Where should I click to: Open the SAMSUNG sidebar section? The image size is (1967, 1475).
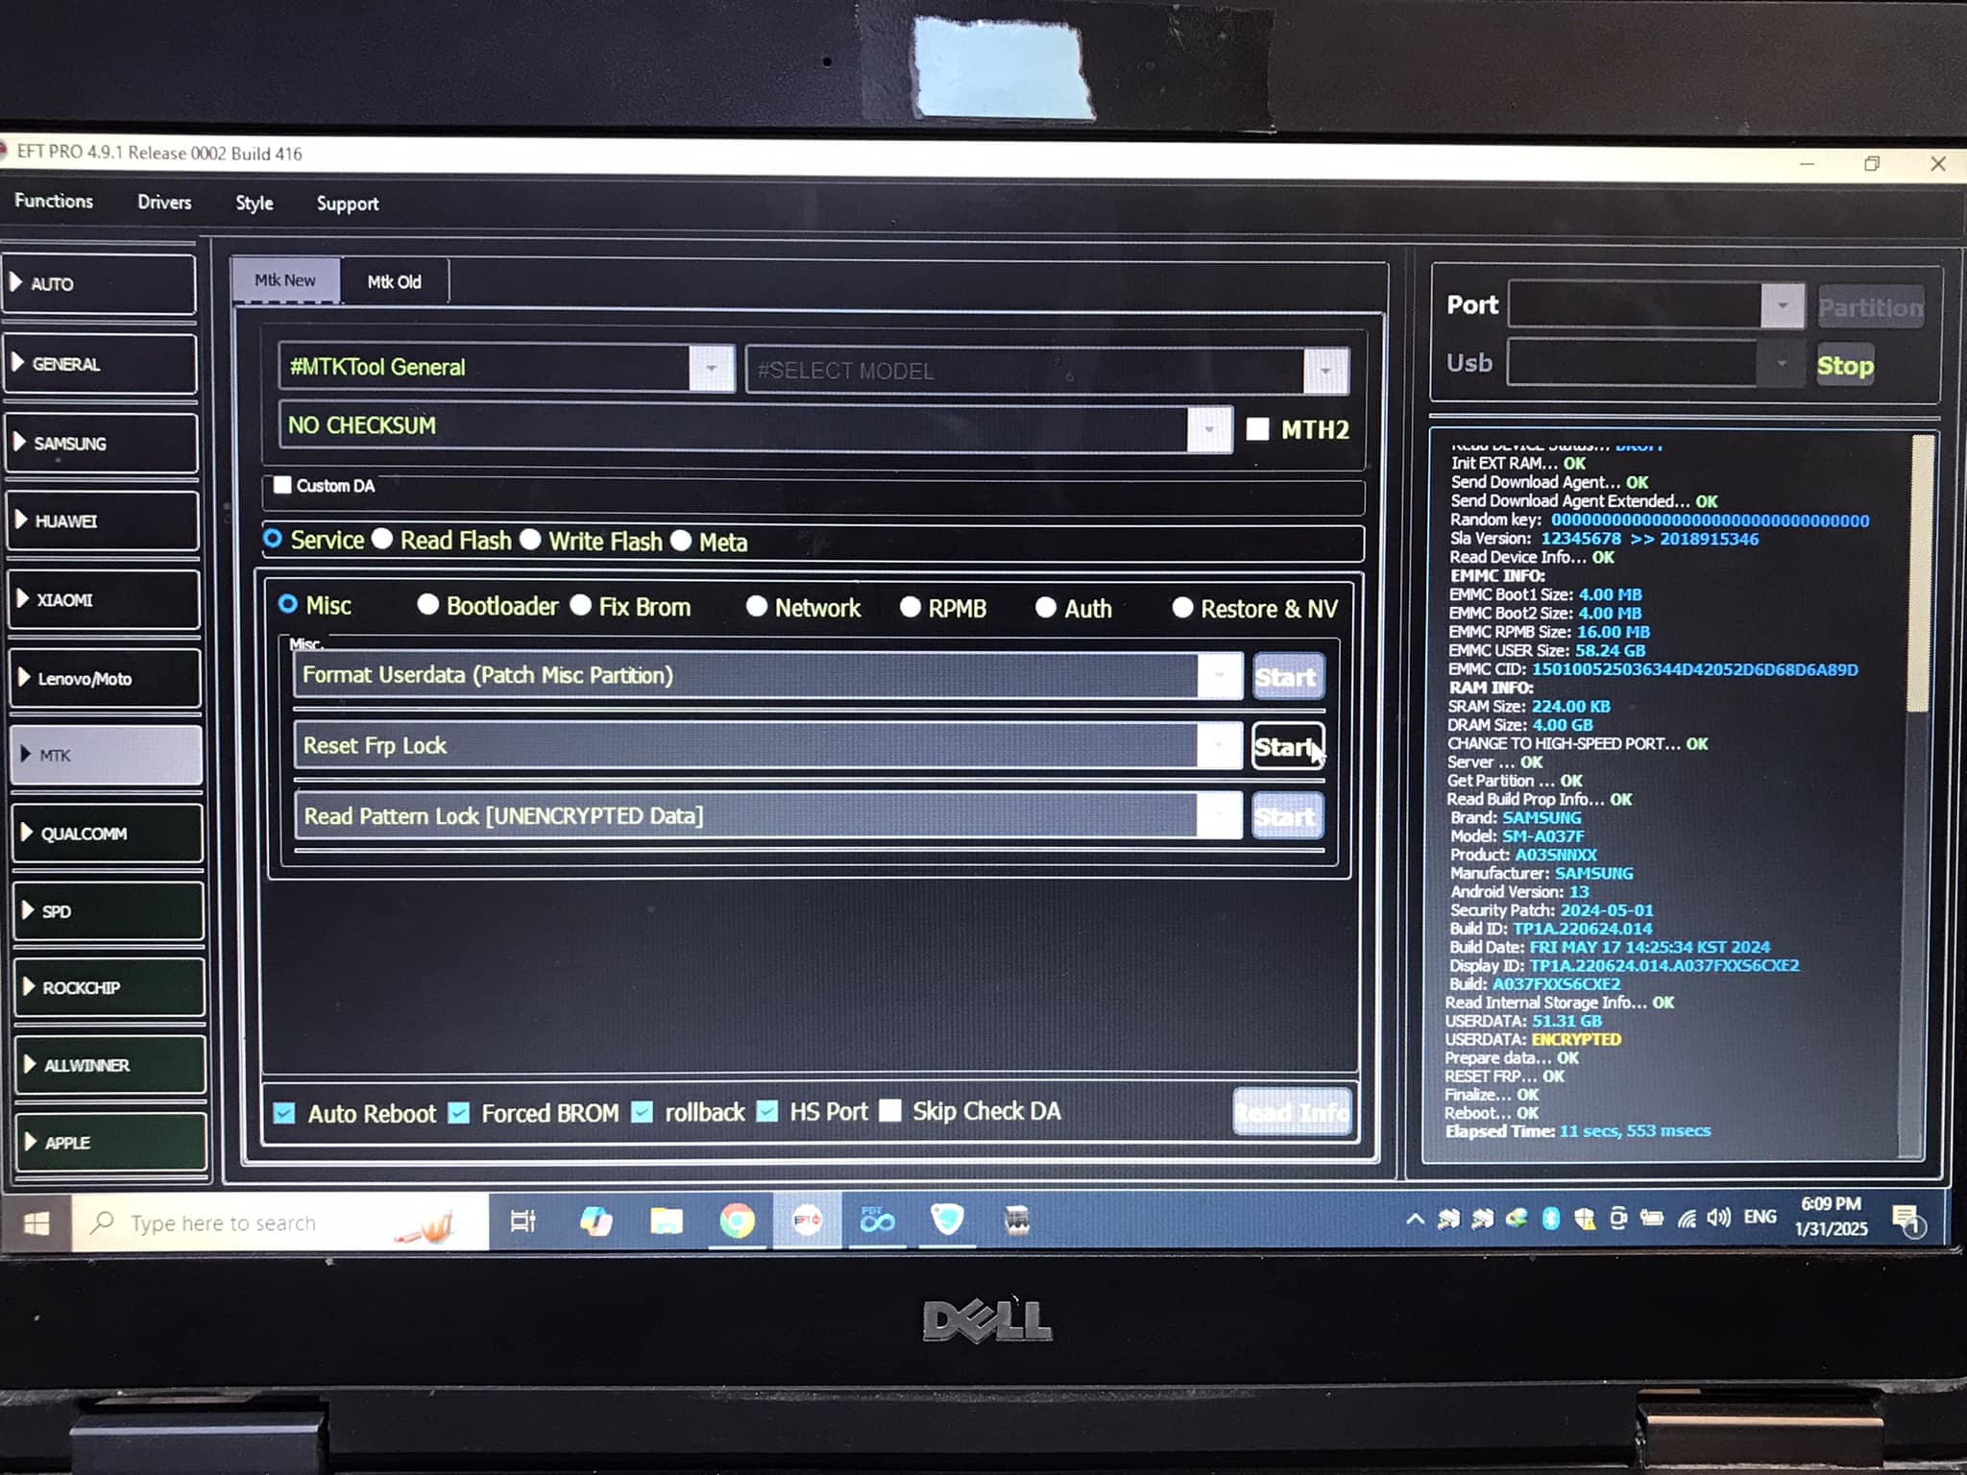pos(102,443)
